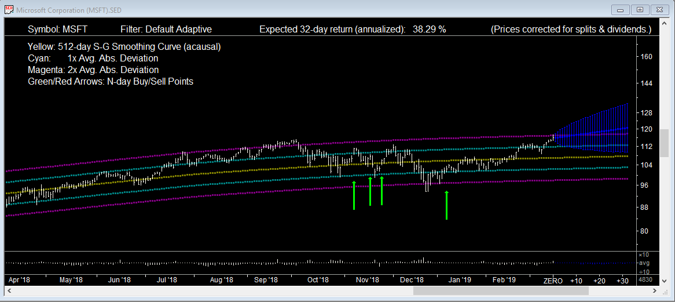The width and height of the screenshot is (675, 302).
Task: Click the Aug '18 date label
Action: point(222,280)
